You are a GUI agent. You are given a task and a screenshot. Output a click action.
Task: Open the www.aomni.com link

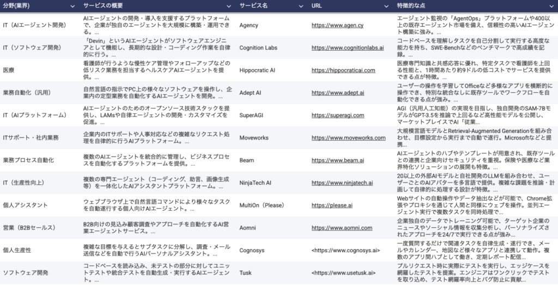pyautogui.click(x=343, y=228)
